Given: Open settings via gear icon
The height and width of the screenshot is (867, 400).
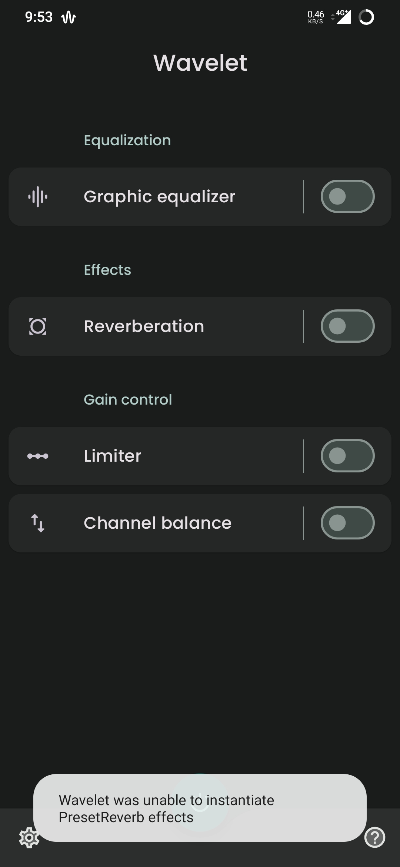Looking at the screenshot, I should coord(29,837).
